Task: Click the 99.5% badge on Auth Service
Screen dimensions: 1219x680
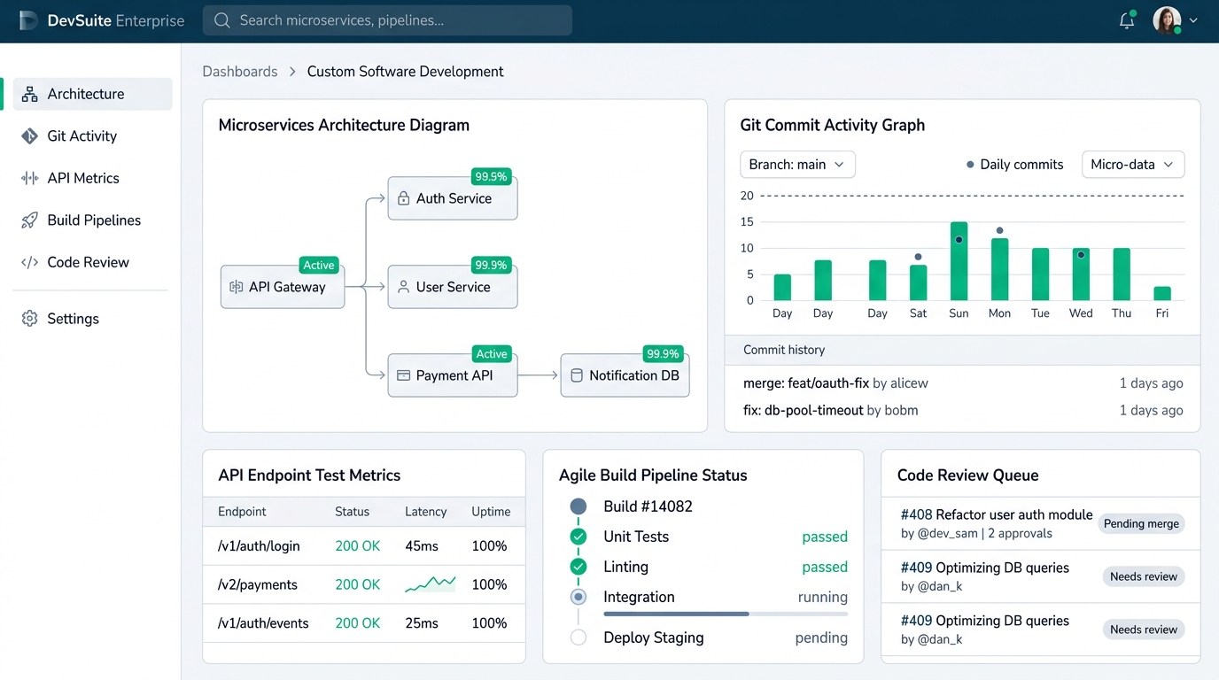Action: (491, 176)
